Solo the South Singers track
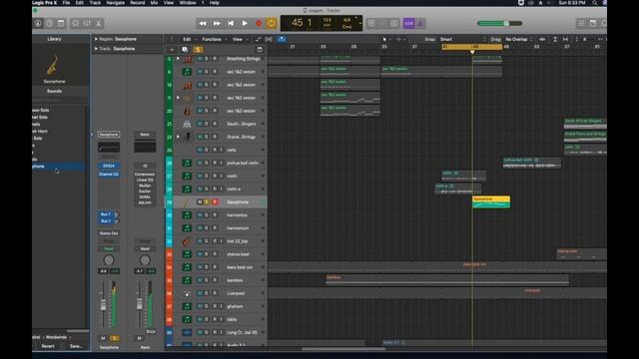Screen dimensions: 639x359 click(x=207, y=124)
